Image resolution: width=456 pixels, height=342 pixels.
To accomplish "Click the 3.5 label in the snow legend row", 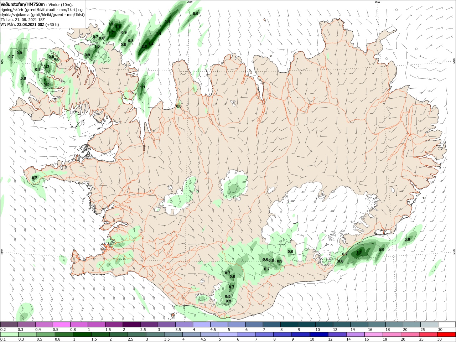I will tap(178, 330).
